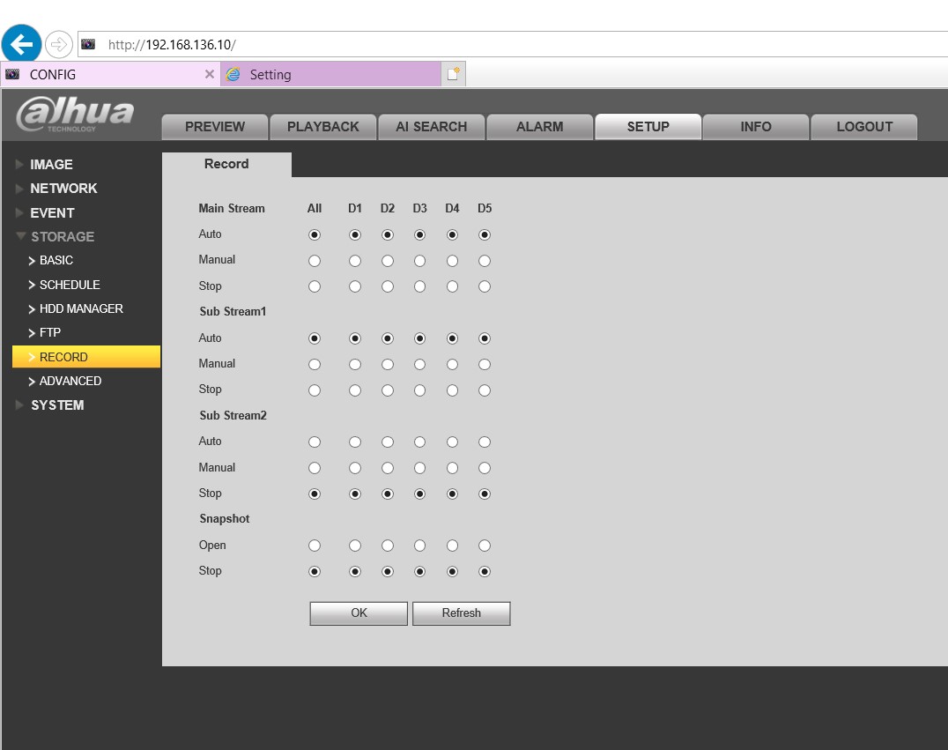Switch to the AI SEARCH tab
The image size is (948, 750).
tap(431, 127)
